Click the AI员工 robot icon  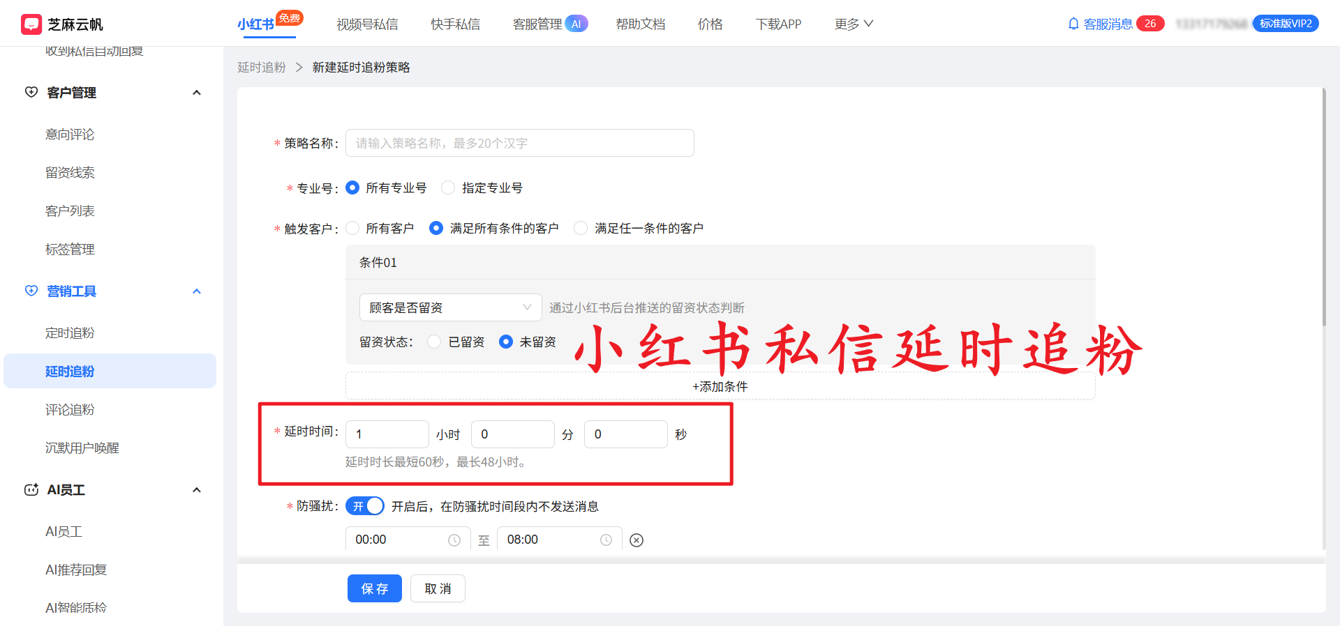point(31,489)
